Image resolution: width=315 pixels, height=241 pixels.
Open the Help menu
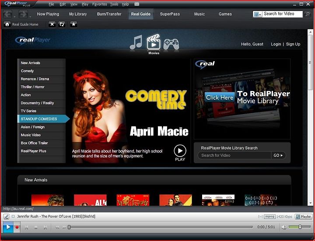[125, 4]
